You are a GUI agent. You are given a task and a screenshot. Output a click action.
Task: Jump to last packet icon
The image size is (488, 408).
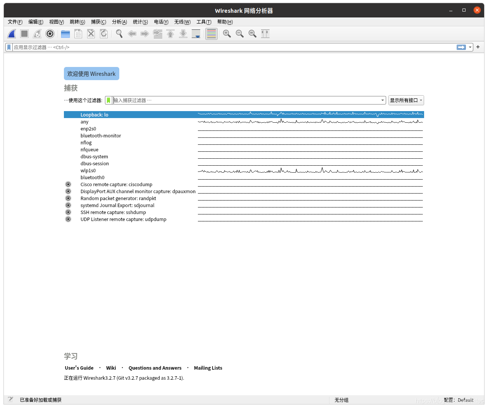coord(183,34)
